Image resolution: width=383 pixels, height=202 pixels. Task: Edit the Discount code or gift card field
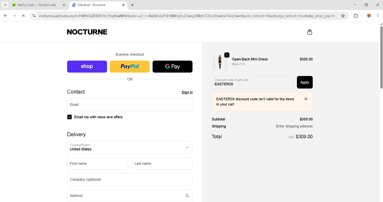tap(253, 82)
